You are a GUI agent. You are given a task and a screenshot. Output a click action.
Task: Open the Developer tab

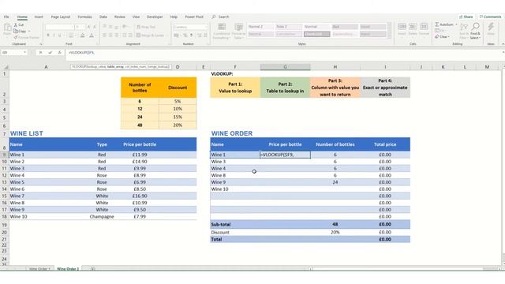(155, 17)
